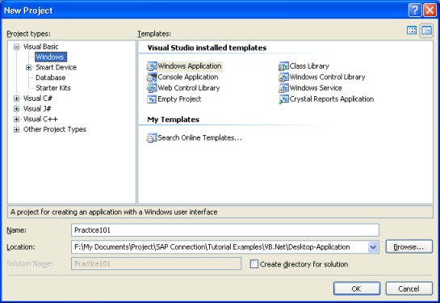Select Smart Device project type
This screenshot has width=440, height=303.
tap(56, 67)
